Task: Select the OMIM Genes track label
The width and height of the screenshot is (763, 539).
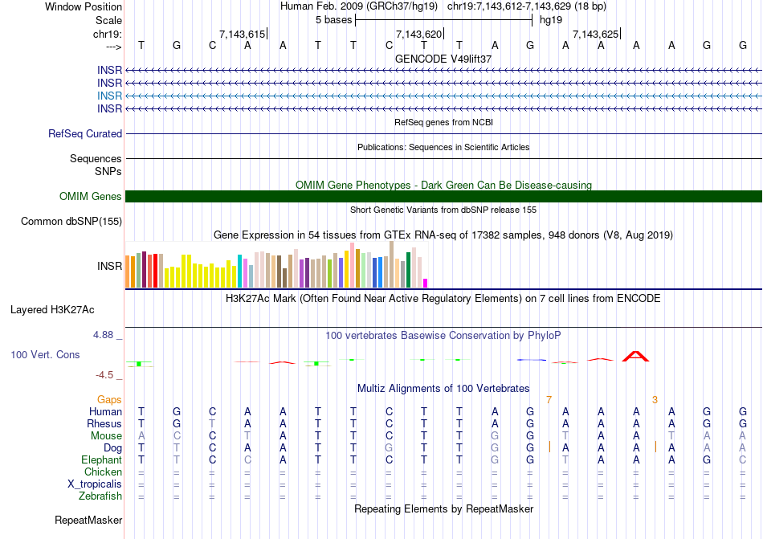Action: pyautogui.click(x=90, y=197)
